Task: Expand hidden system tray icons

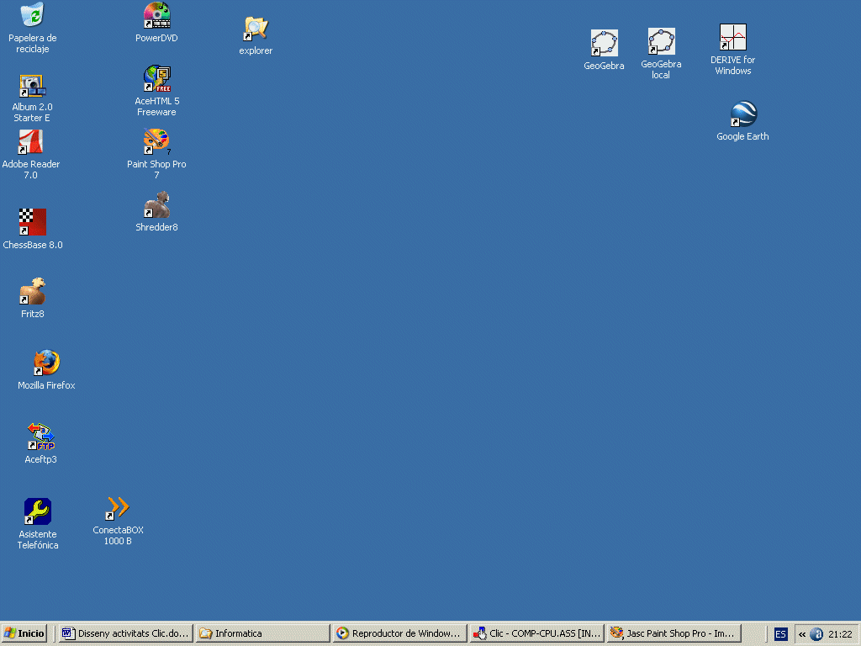Action: tap(801, 634)
